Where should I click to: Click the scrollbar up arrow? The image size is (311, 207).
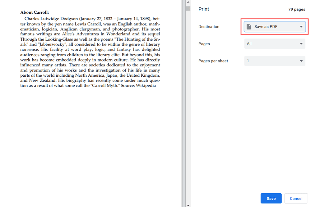coord(188,2)
